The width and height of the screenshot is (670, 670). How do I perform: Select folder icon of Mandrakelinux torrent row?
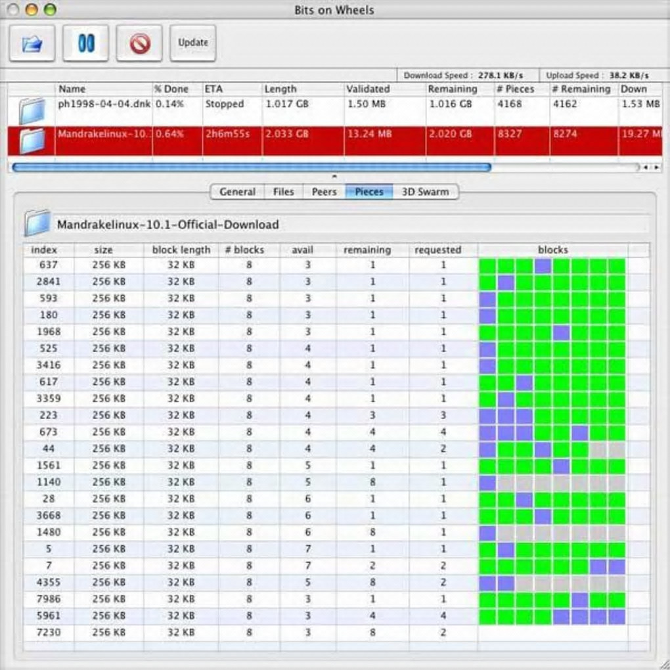tap(32, 141)
